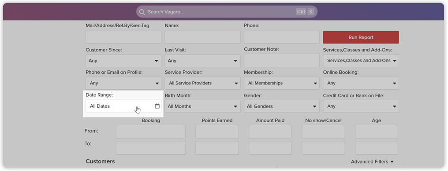Open the Online Booking dropdown
This screenshot has height=171, width=448.
click(x=361, y=83)
